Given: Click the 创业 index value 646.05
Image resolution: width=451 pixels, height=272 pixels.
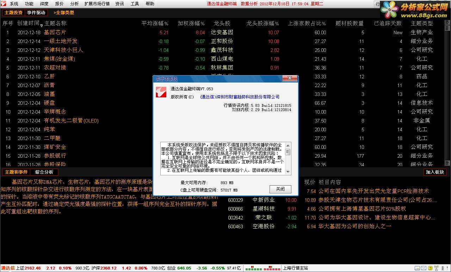Looking at the screenshot, I should pyautogui.click(x=184, y=268).
